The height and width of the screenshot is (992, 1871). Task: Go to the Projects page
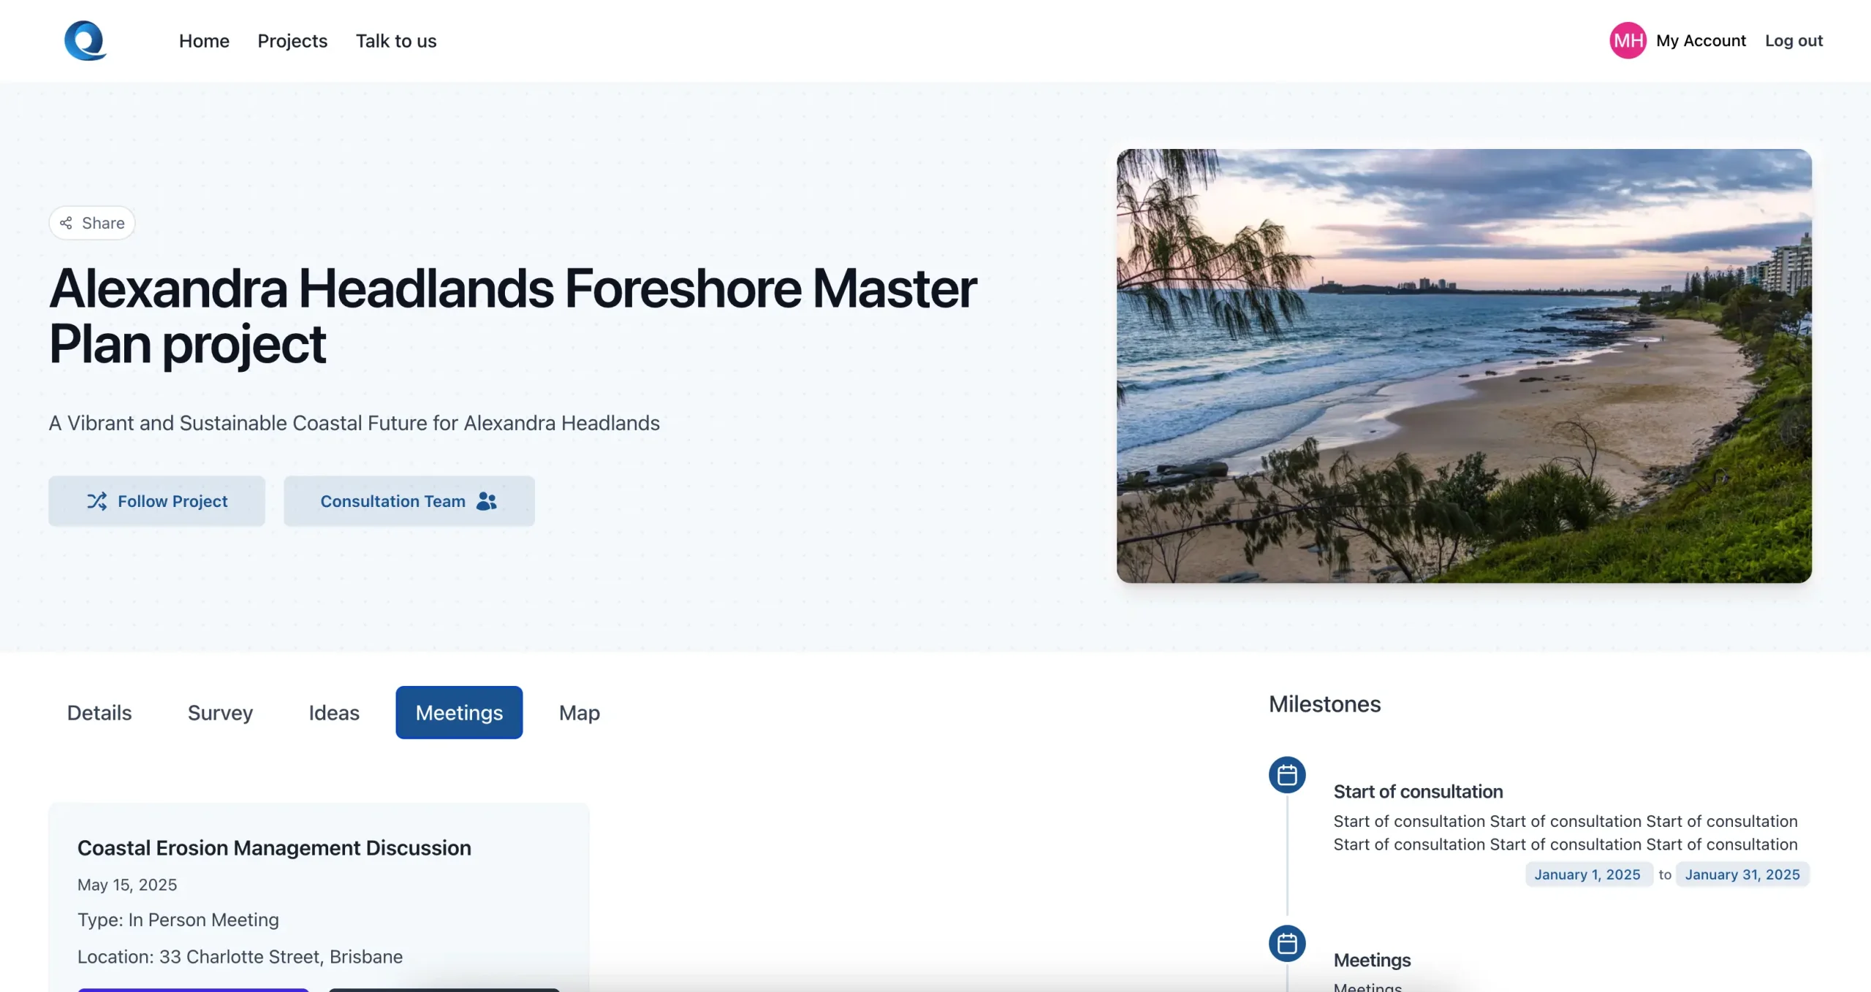click(x=292, y=41)
